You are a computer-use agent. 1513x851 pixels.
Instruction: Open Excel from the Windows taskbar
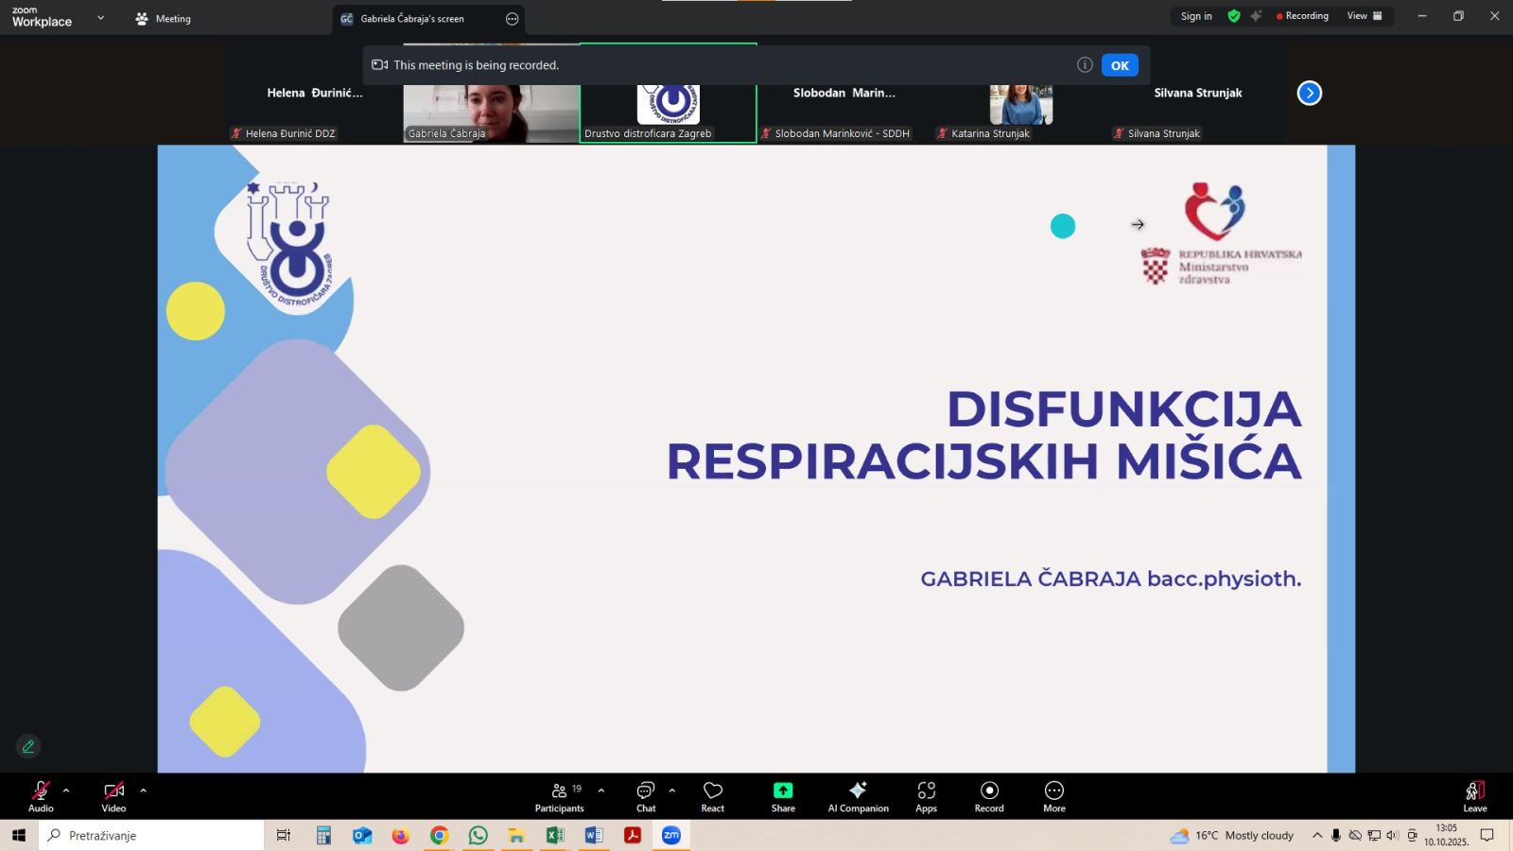555,835
